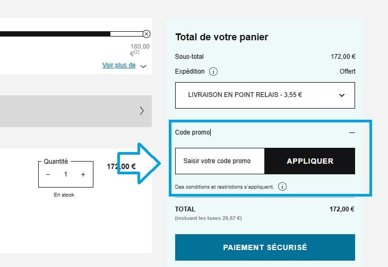Focus the Saisir votre code promo field

[219, 161]
